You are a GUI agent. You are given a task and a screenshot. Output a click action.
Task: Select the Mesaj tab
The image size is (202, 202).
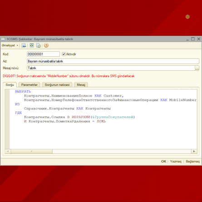[81, 85]
